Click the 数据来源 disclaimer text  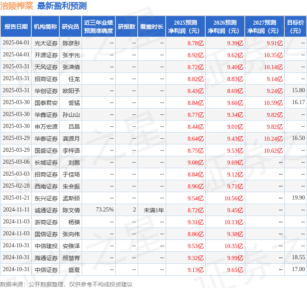point(66,284)
